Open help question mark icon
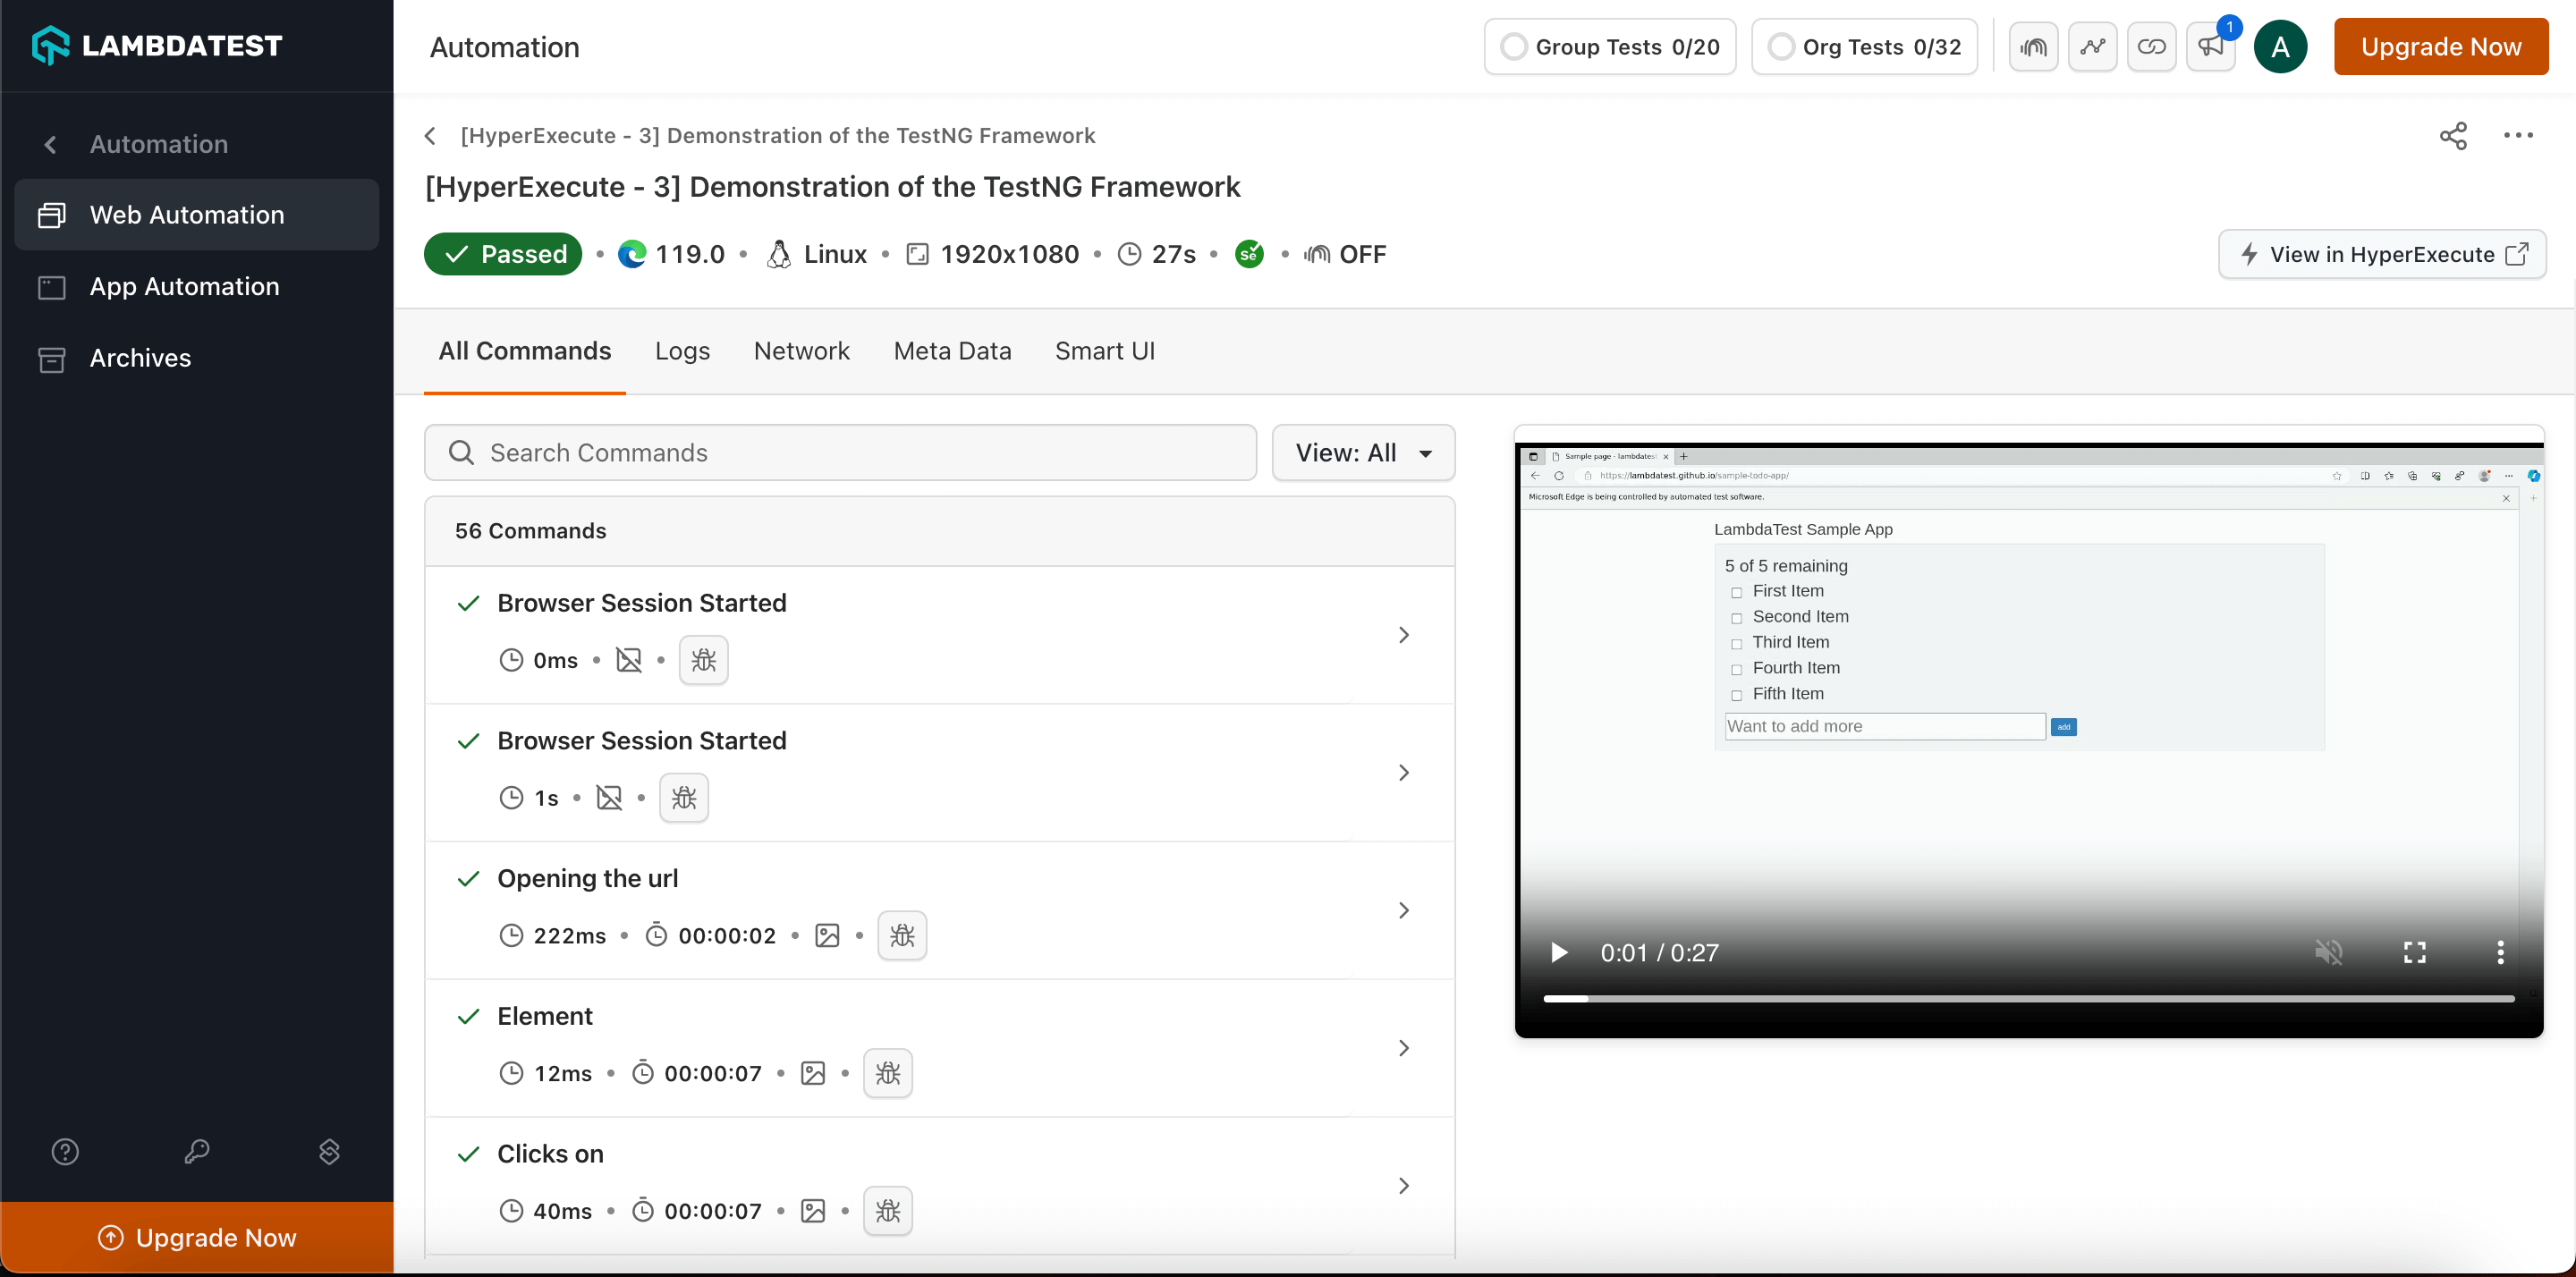 click(65, 1152)
